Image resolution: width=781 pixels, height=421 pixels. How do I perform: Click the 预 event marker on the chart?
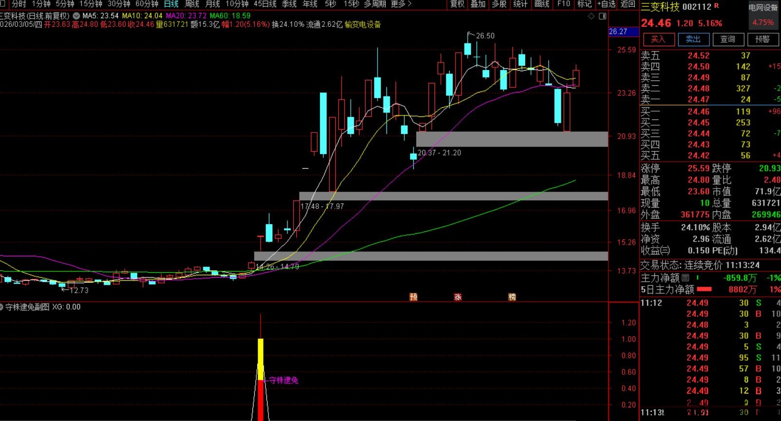[x=414, y=297]
